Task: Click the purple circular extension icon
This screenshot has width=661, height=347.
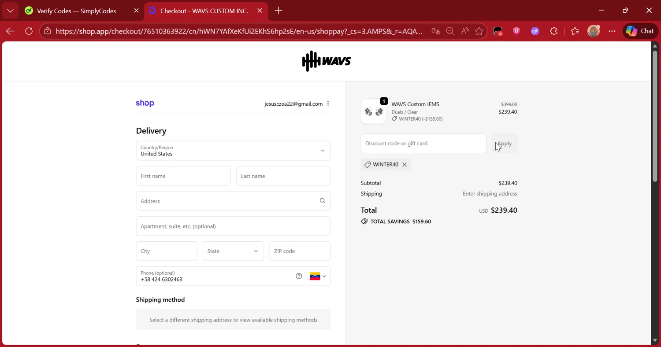Action: tap(535, 31)
